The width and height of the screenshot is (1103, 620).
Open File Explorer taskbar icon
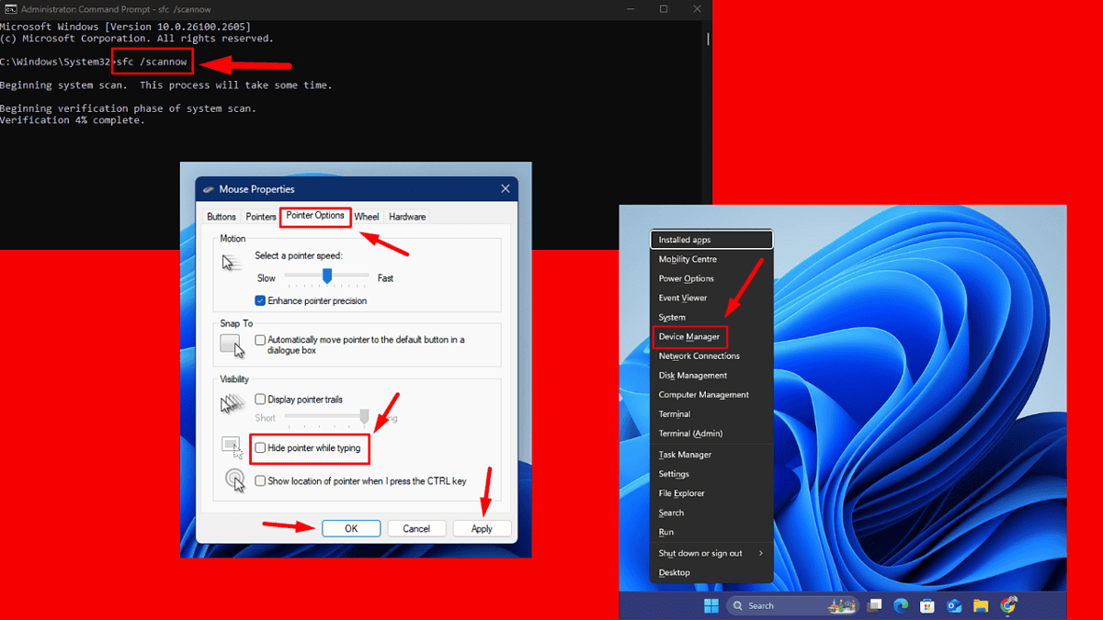pos(982,605)
